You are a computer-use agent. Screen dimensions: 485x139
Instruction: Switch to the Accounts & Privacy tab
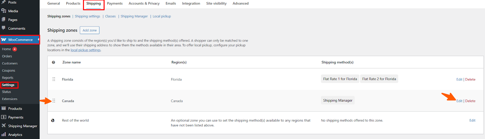click(x=144, y=3)
